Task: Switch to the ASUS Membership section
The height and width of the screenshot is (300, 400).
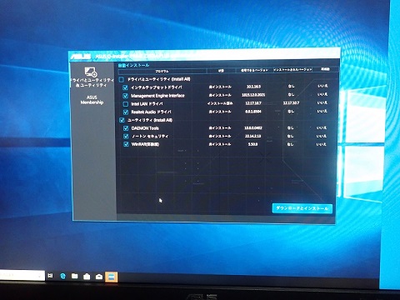Action: pos(92,100)
